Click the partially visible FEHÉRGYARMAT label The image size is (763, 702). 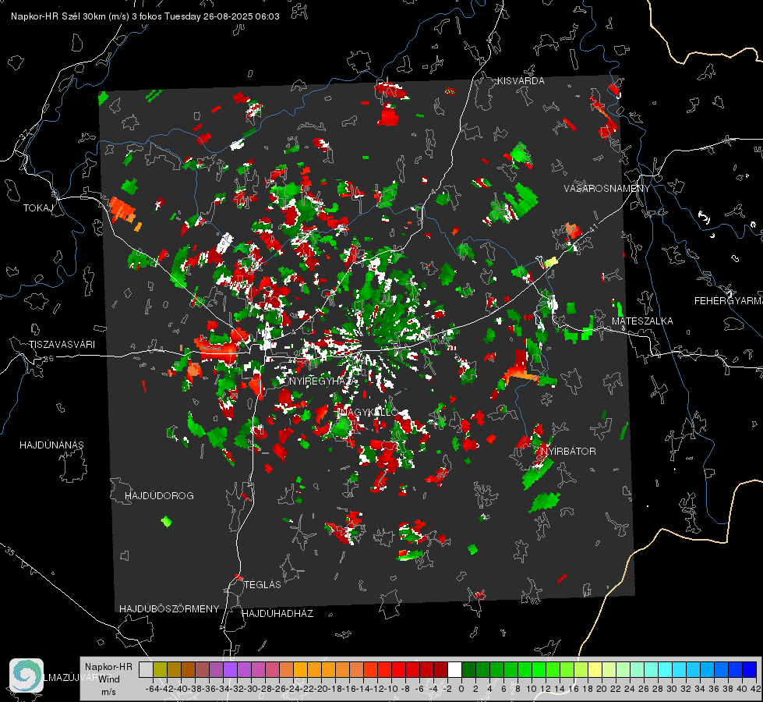tap(728, 300)
